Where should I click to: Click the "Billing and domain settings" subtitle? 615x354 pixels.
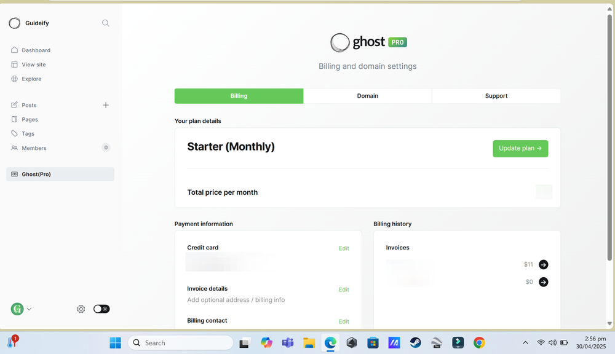(368, 66)
